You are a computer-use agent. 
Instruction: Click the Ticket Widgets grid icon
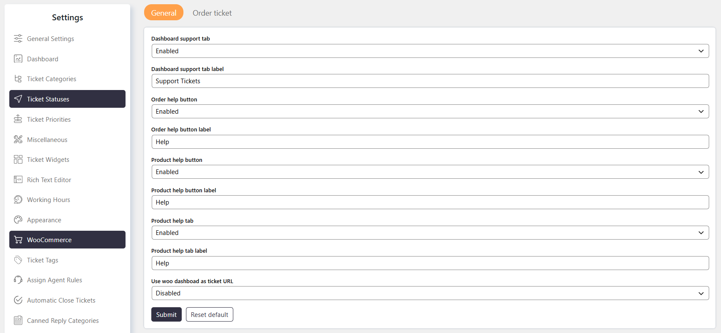coord(18,159)
